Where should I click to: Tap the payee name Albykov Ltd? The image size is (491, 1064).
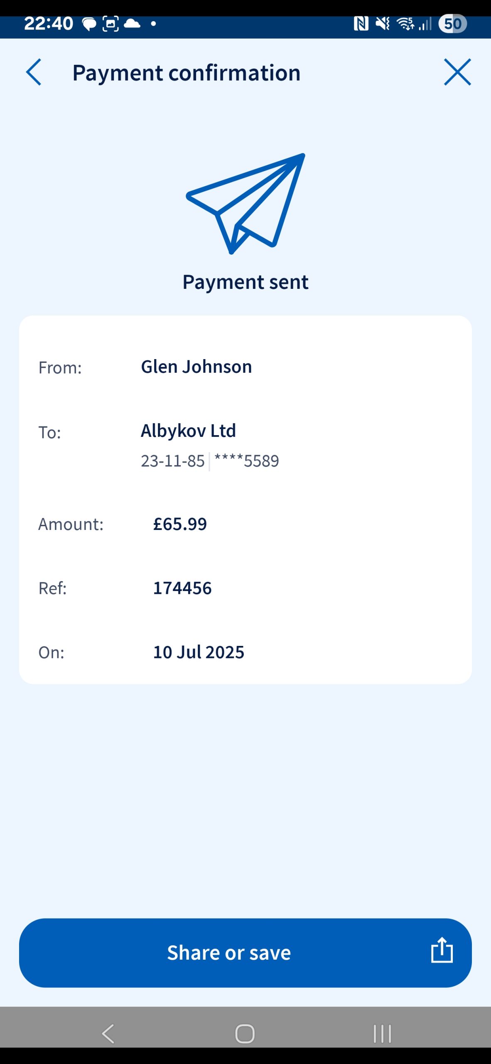pos(188,431)
